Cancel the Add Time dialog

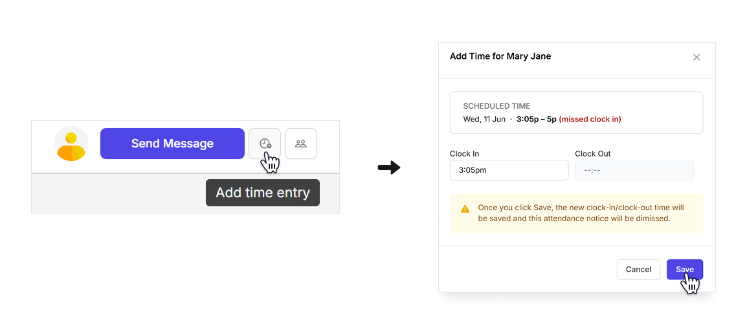[638, 270]
